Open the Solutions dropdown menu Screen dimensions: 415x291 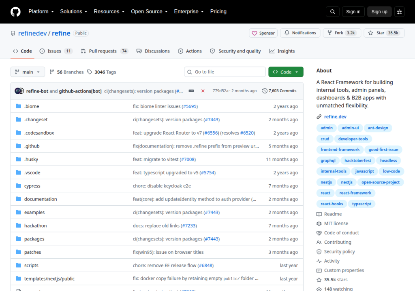[x=74, y=12]
